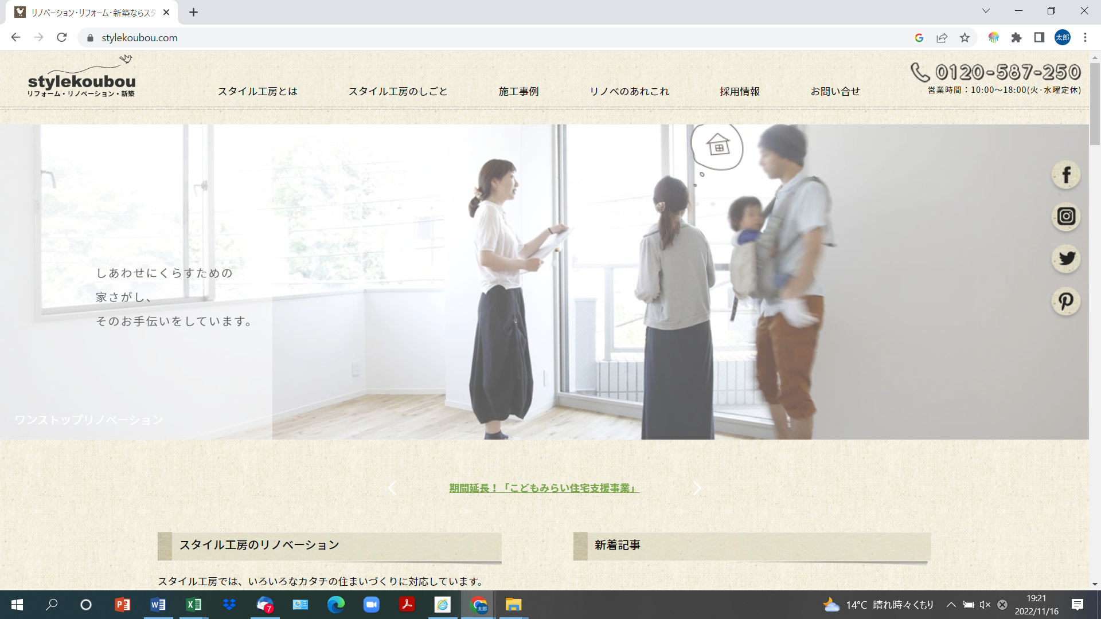Open Excel from the taskbar

click(193, 605)
